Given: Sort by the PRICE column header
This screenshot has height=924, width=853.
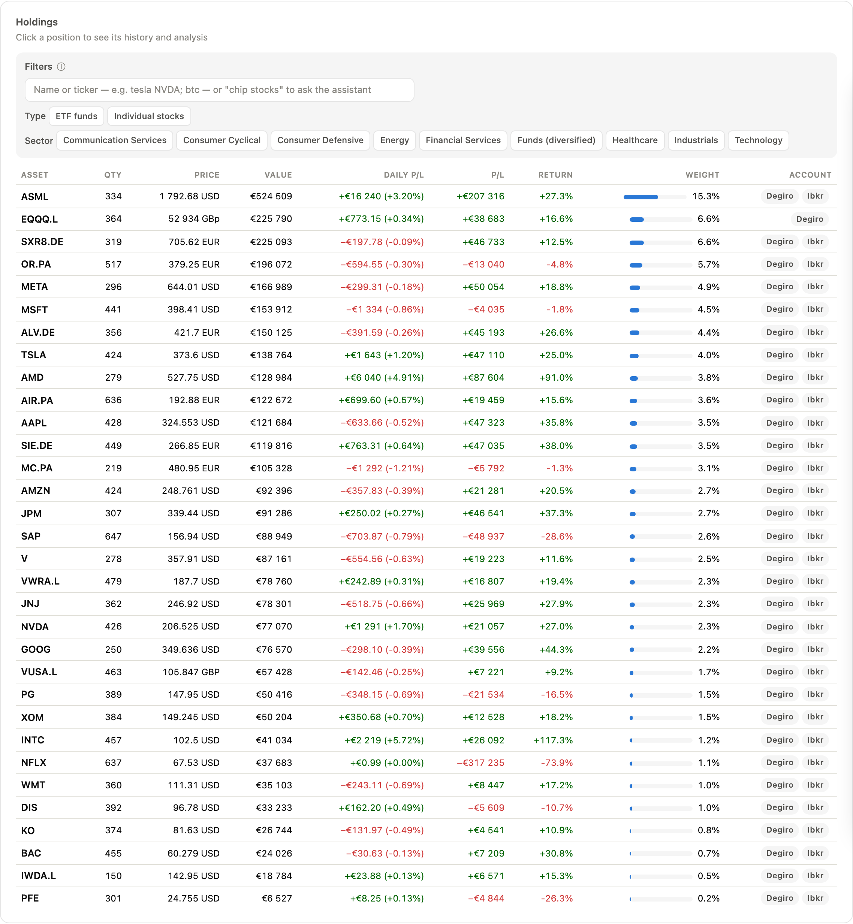Looking at the screenshot, I should tap(207, 175).
